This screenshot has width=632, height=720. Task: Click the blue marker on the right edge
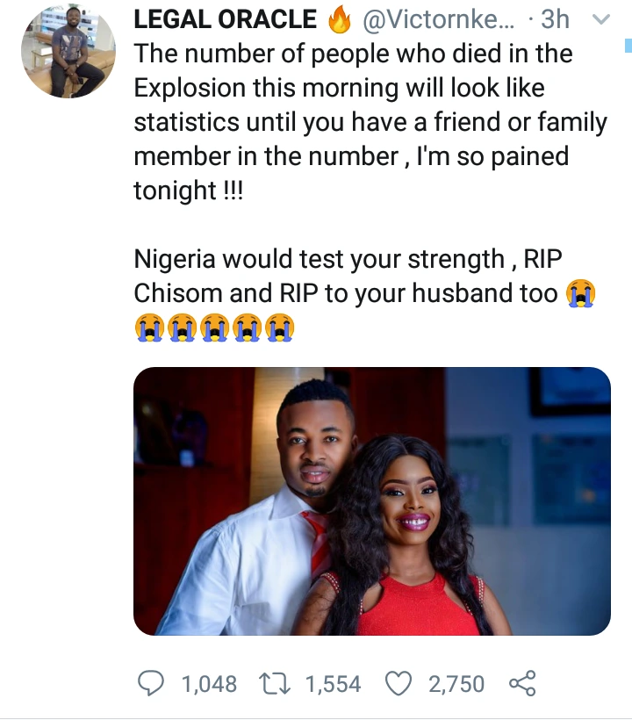(628, 46)
